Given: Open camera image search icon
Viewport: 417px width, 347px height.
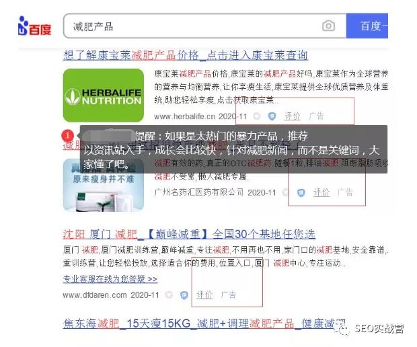Looking at the screenshot, I should click(328, 26).
